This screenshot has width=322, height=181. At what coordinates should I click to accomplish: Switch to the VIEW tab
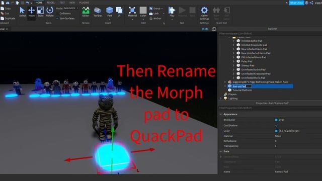coord(72,3)
